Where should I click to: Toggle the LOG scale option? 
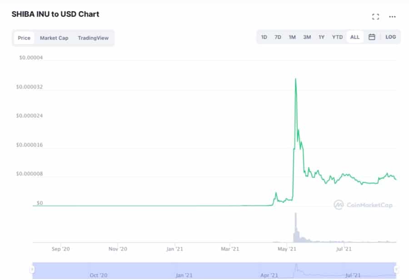point(390,37)
